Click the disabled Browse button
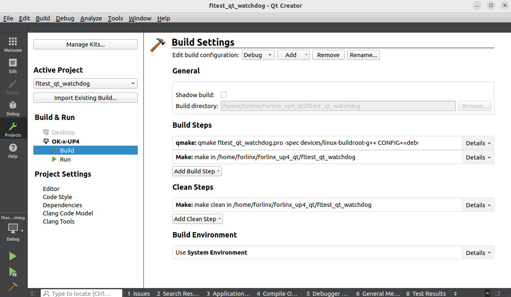This screenshot has height=297, width=511. 475,106
